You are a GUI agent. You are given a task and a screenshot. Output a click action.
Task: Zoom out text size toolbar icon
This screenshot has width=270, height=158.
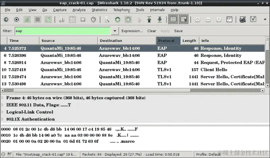coord(208,20)
